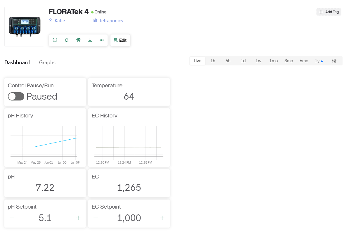The width and height of the screenshot is (344, 241).
Task: Click the Add Tag button
Action: point(329,12)
